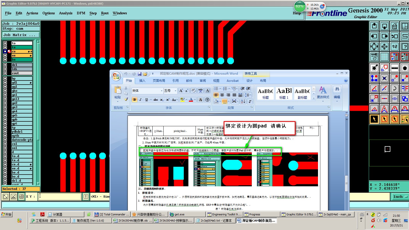Open the 计算器 calculator taskbar button

tap(66, 214)
